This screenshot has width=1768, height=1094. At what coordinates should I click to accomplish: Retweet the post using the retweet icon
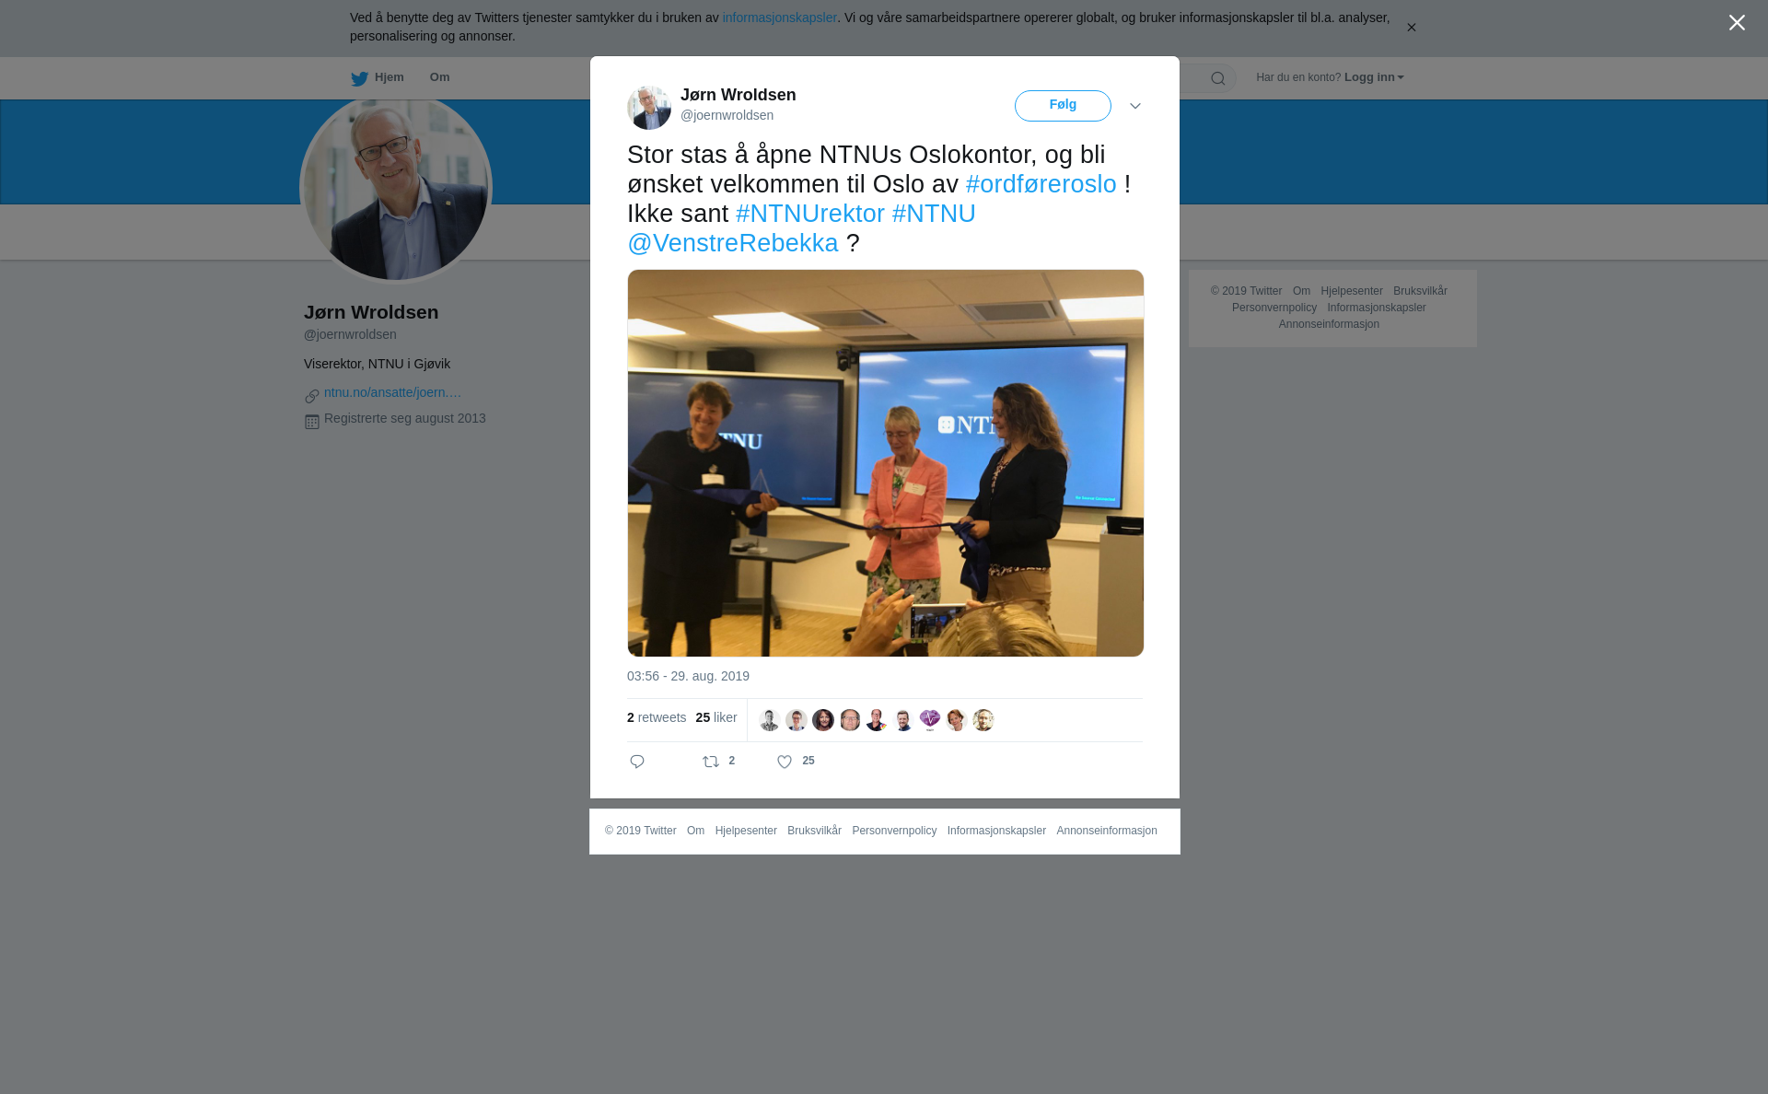711,762
